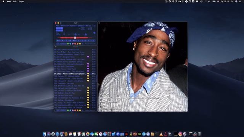Select track 111. Young Life - Playa's Ride
The image size is (244, 137).
75,103
